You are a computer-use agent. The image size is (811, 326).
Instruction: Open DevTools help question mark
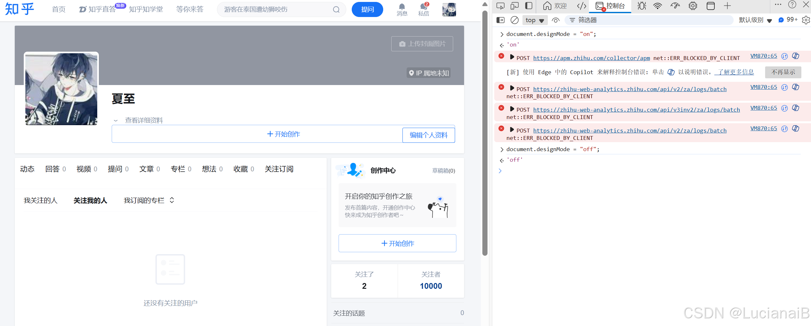[x=792, y=4]
